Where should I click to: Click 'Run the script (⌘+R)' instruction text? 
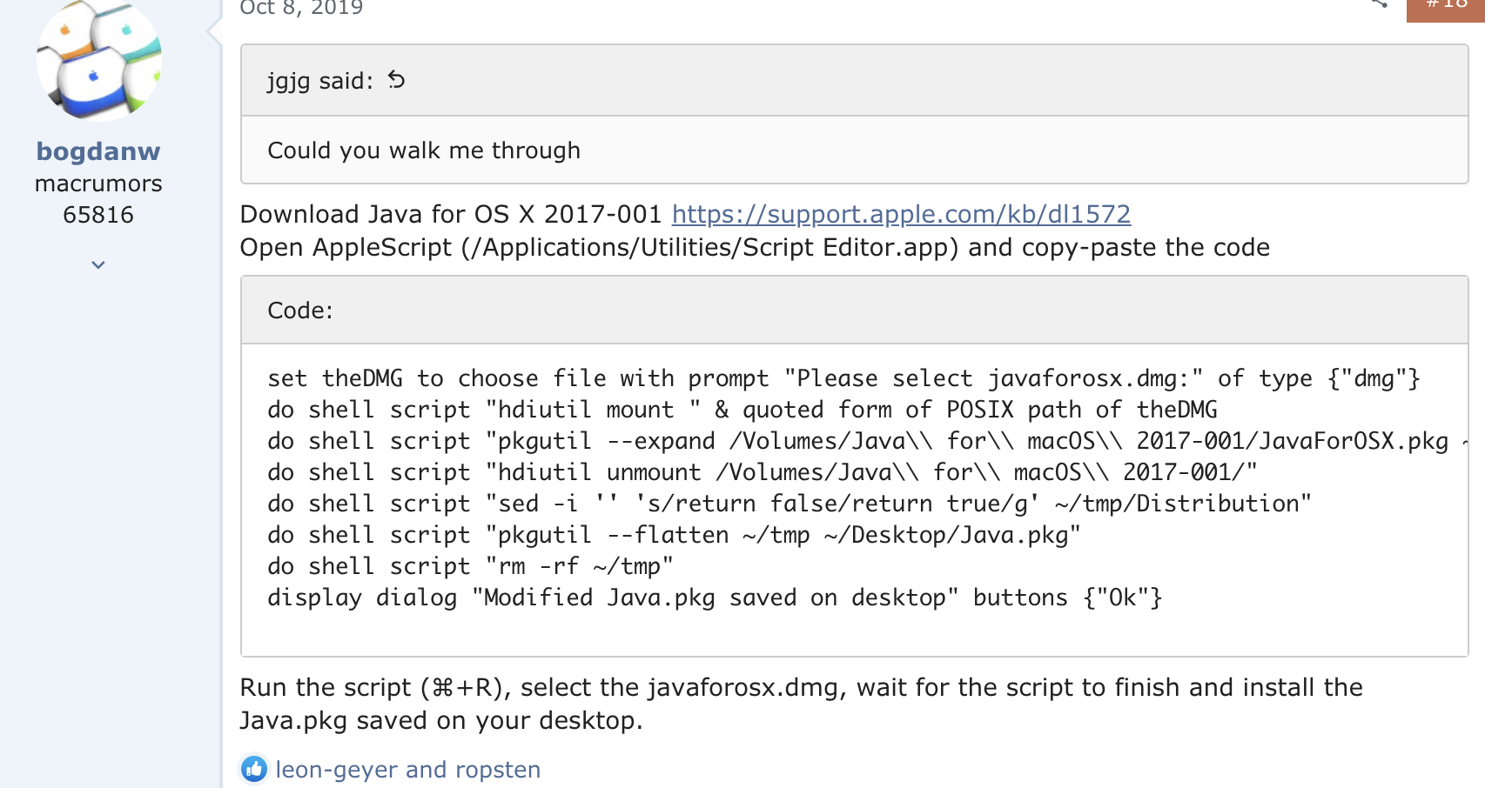click(801, 704)
